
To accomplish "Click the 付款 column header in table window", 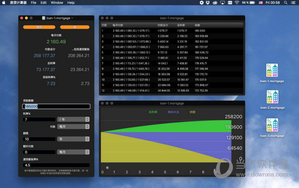I will (x=104, y=25).
